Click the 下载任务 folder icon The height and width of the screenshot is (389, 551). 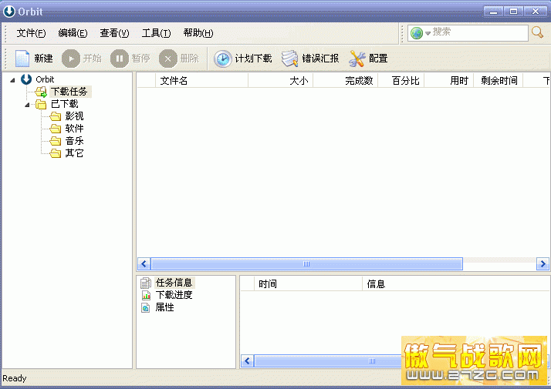(41, 92)
